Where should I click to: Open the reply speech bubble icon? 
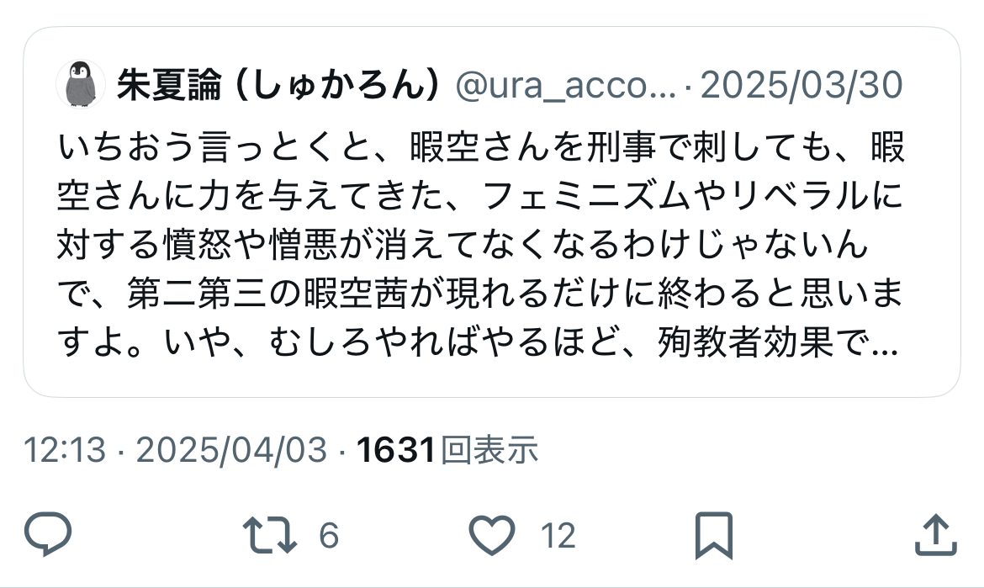[x=48, y=535]
